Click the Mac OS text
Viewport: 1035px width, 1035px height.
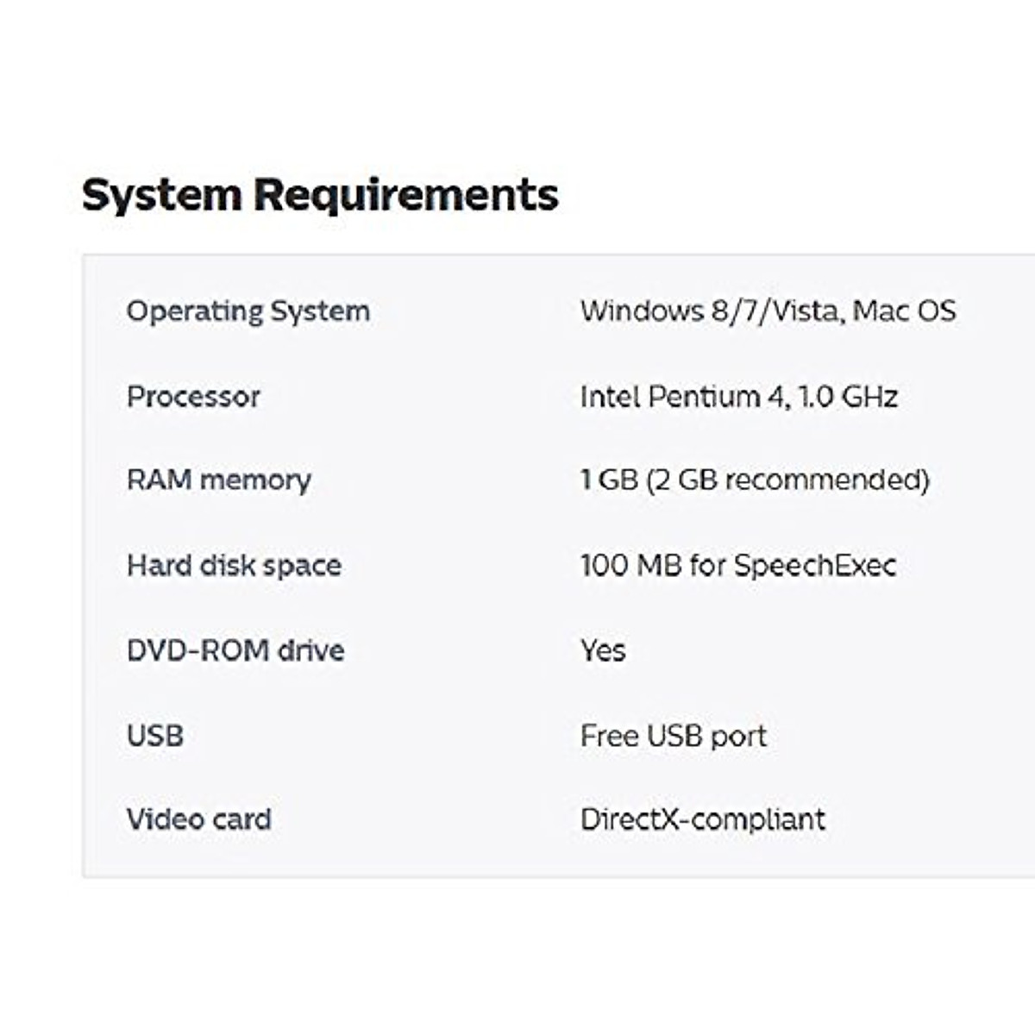click(904, 311)
